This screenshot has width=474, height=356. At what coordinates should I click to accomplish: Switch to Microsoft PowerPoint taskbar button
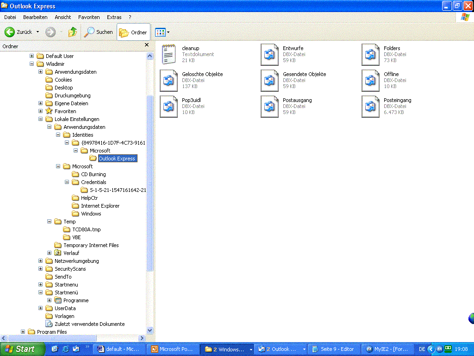tap(173, 349)
